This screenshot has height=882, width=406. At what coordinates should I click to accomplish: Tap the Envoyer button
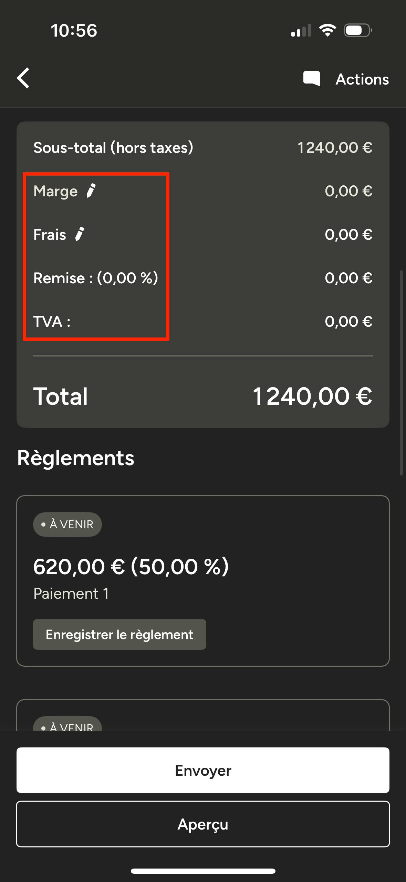(x=203, y=770)
